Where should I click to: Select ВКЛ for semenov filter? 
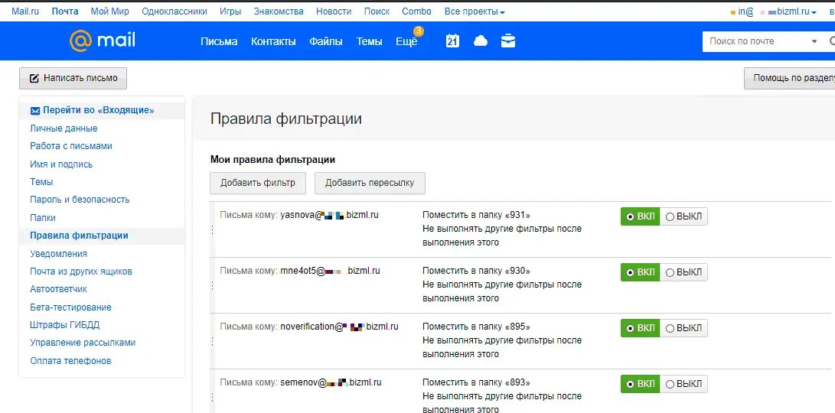point(640,384)
